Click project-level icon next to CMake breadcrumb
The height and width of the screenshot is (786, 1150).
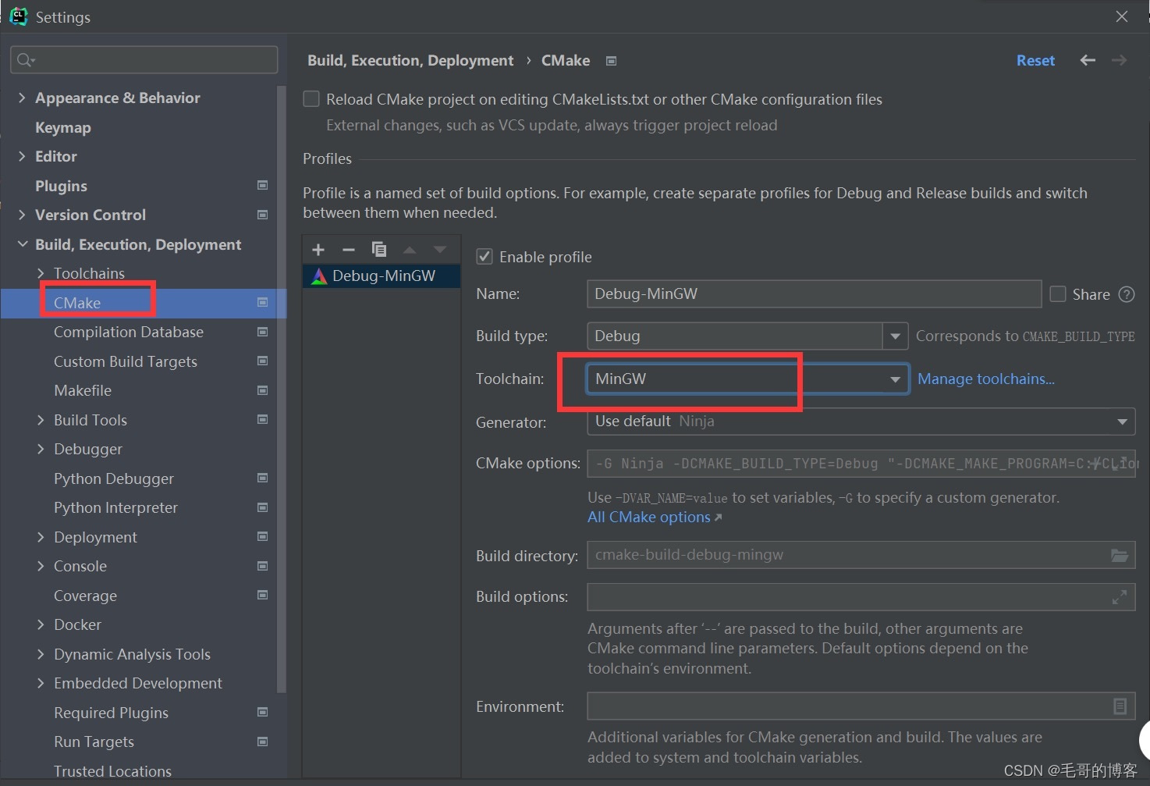tap(612, 61)
